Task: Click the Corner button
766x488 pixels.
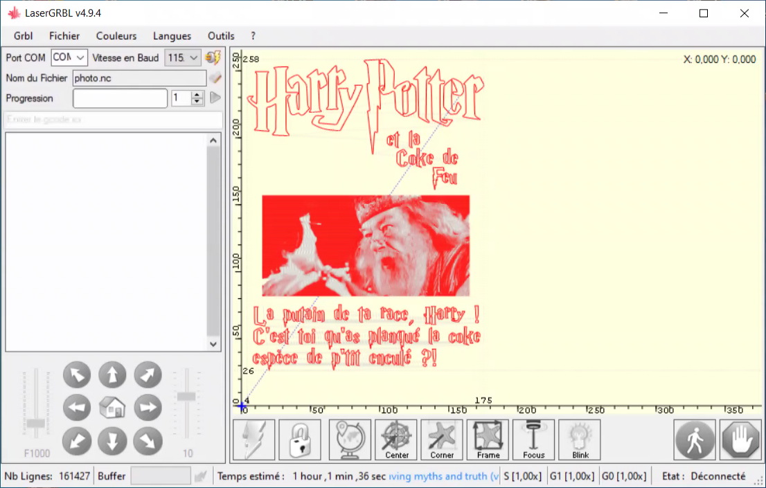Action: point(442,440)
